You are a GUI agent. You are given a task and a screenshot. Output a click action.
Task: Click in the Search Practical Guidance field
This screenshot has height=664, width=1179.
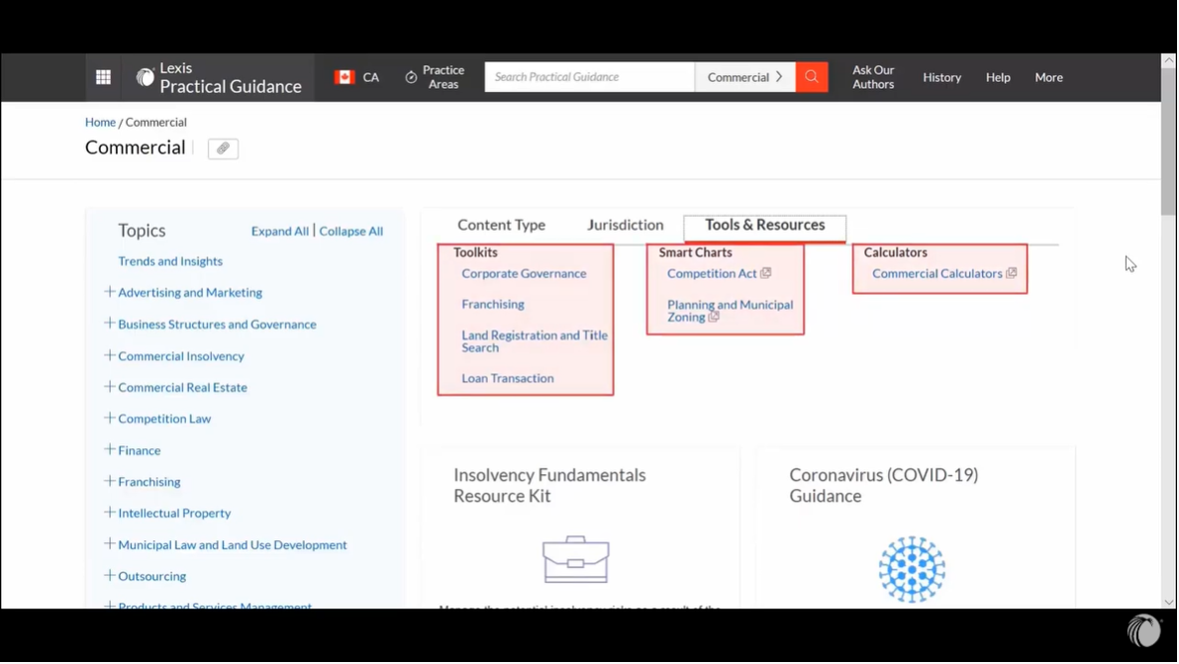tap(589, 77)
